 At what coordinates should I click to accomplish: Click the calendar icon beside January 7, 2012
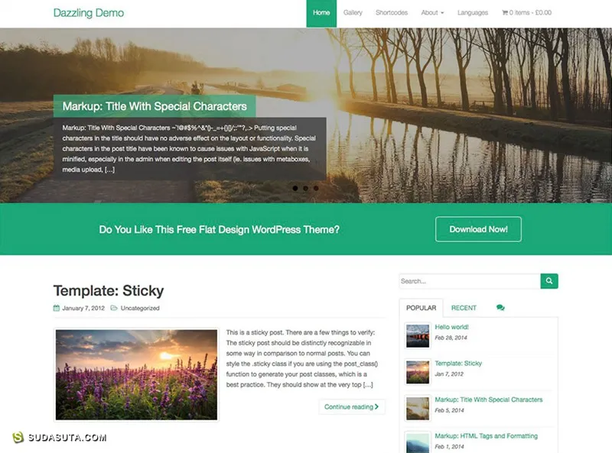click(x=56, y=308)
